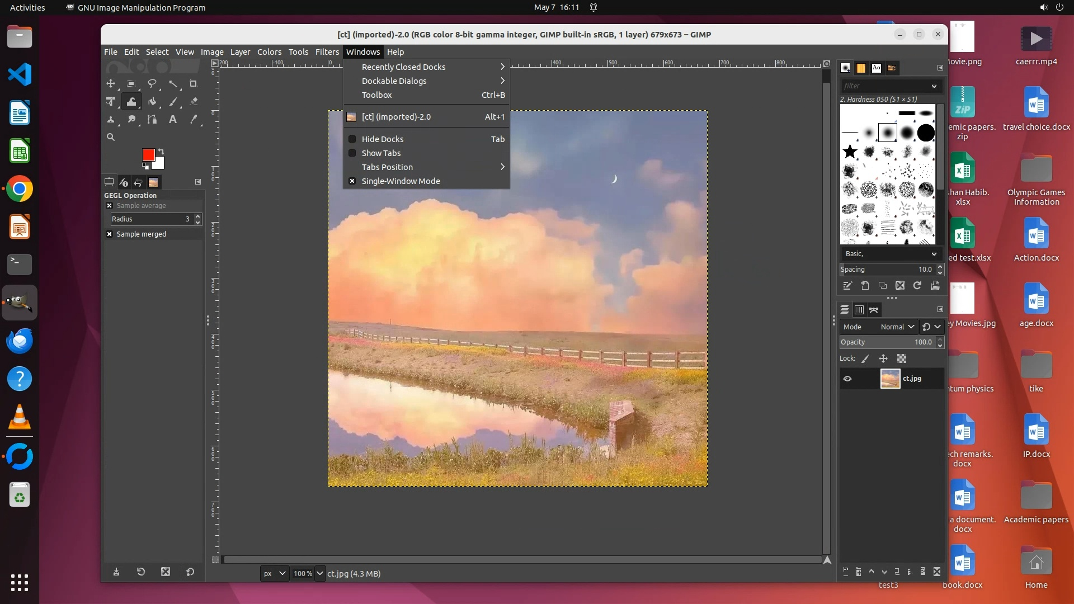
Task: Toggle the Sample merged checkbox
Action: [110, 234]
